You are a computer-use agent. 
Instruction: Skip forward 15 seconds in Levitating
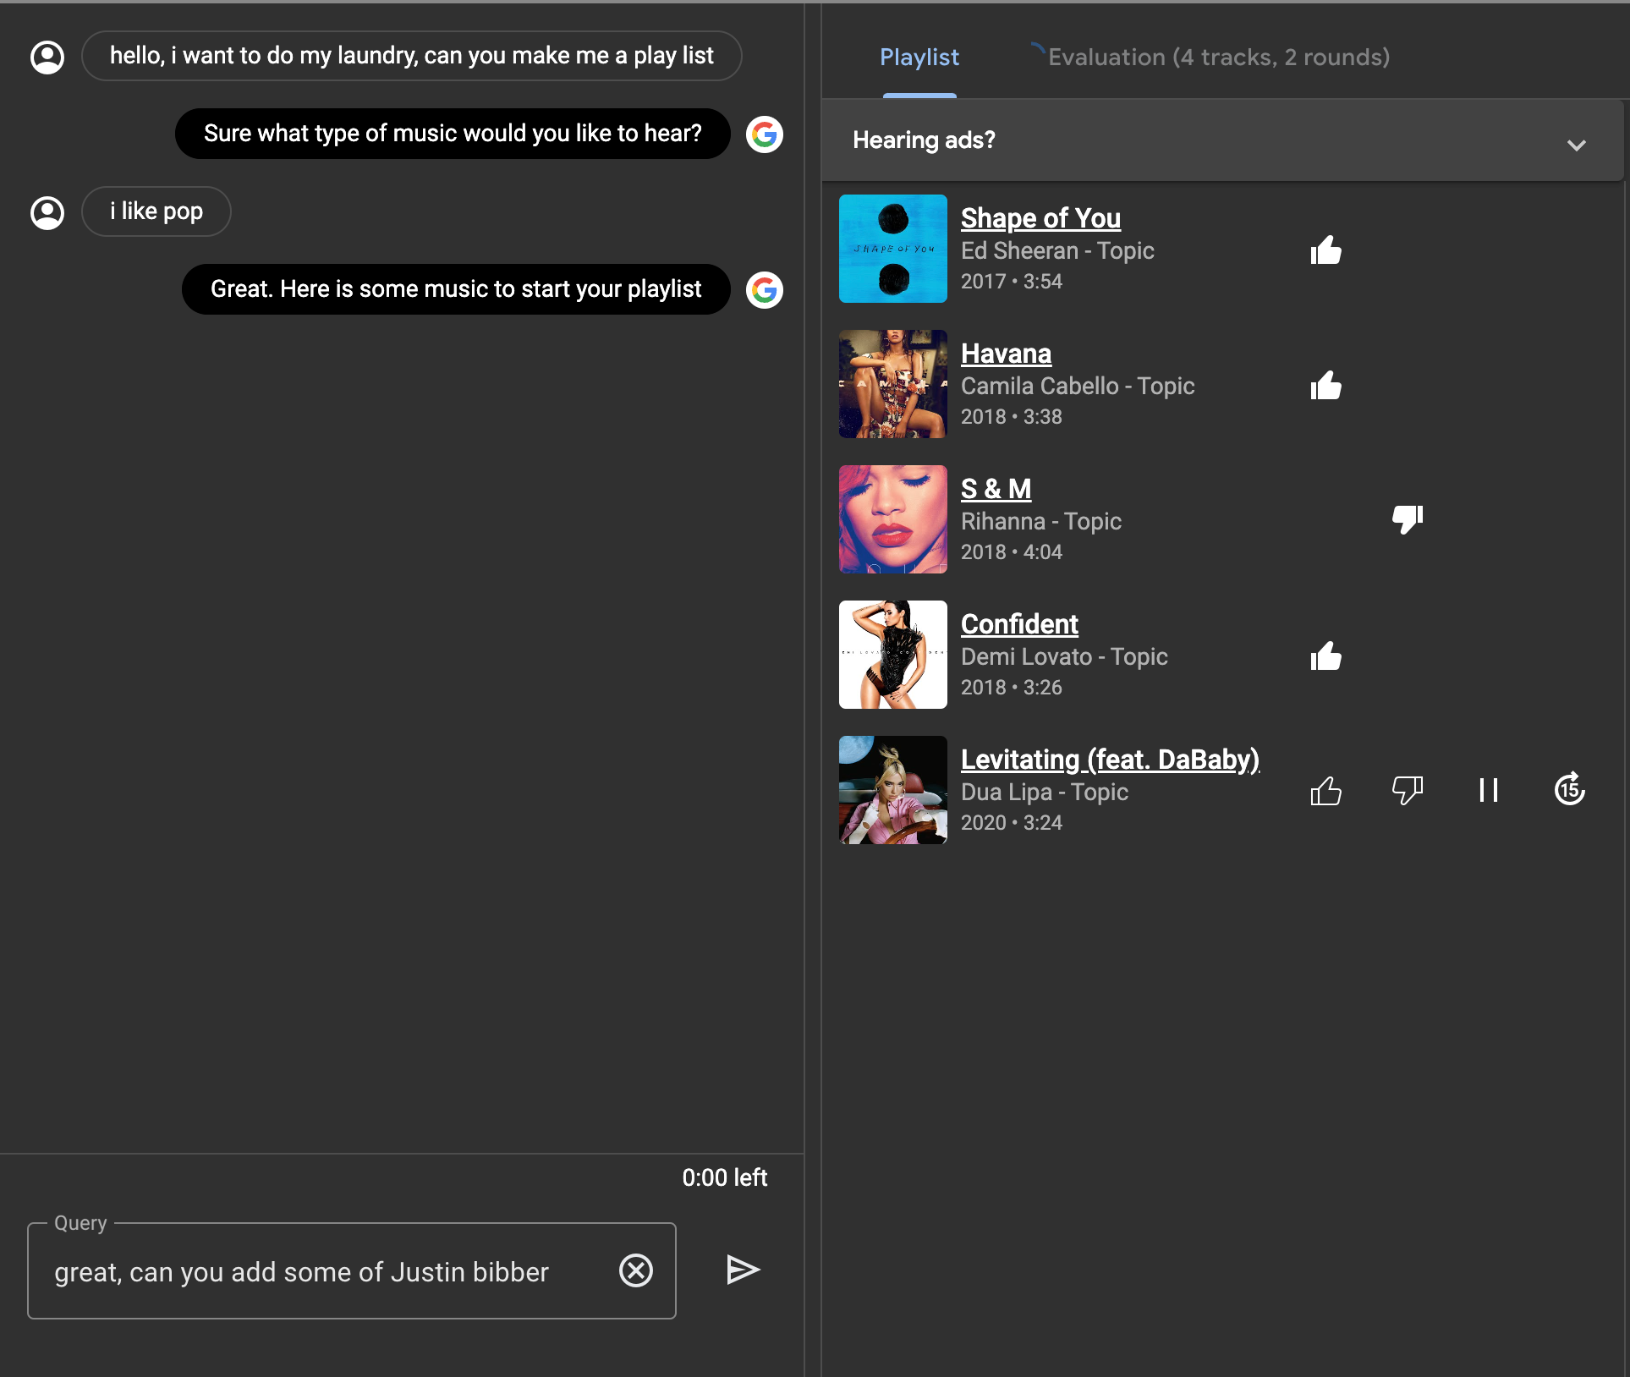pos(1570,789)
